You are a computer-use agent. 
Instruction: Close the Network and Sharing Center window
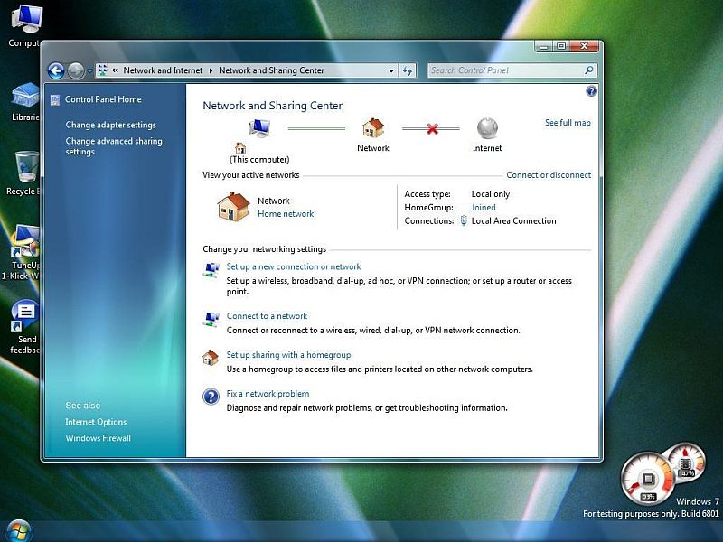pyautogui.click(x=584, y=46)
